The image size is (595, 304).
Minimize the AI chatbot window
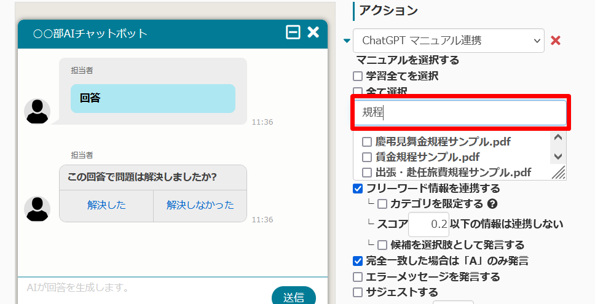click(293, 33)
